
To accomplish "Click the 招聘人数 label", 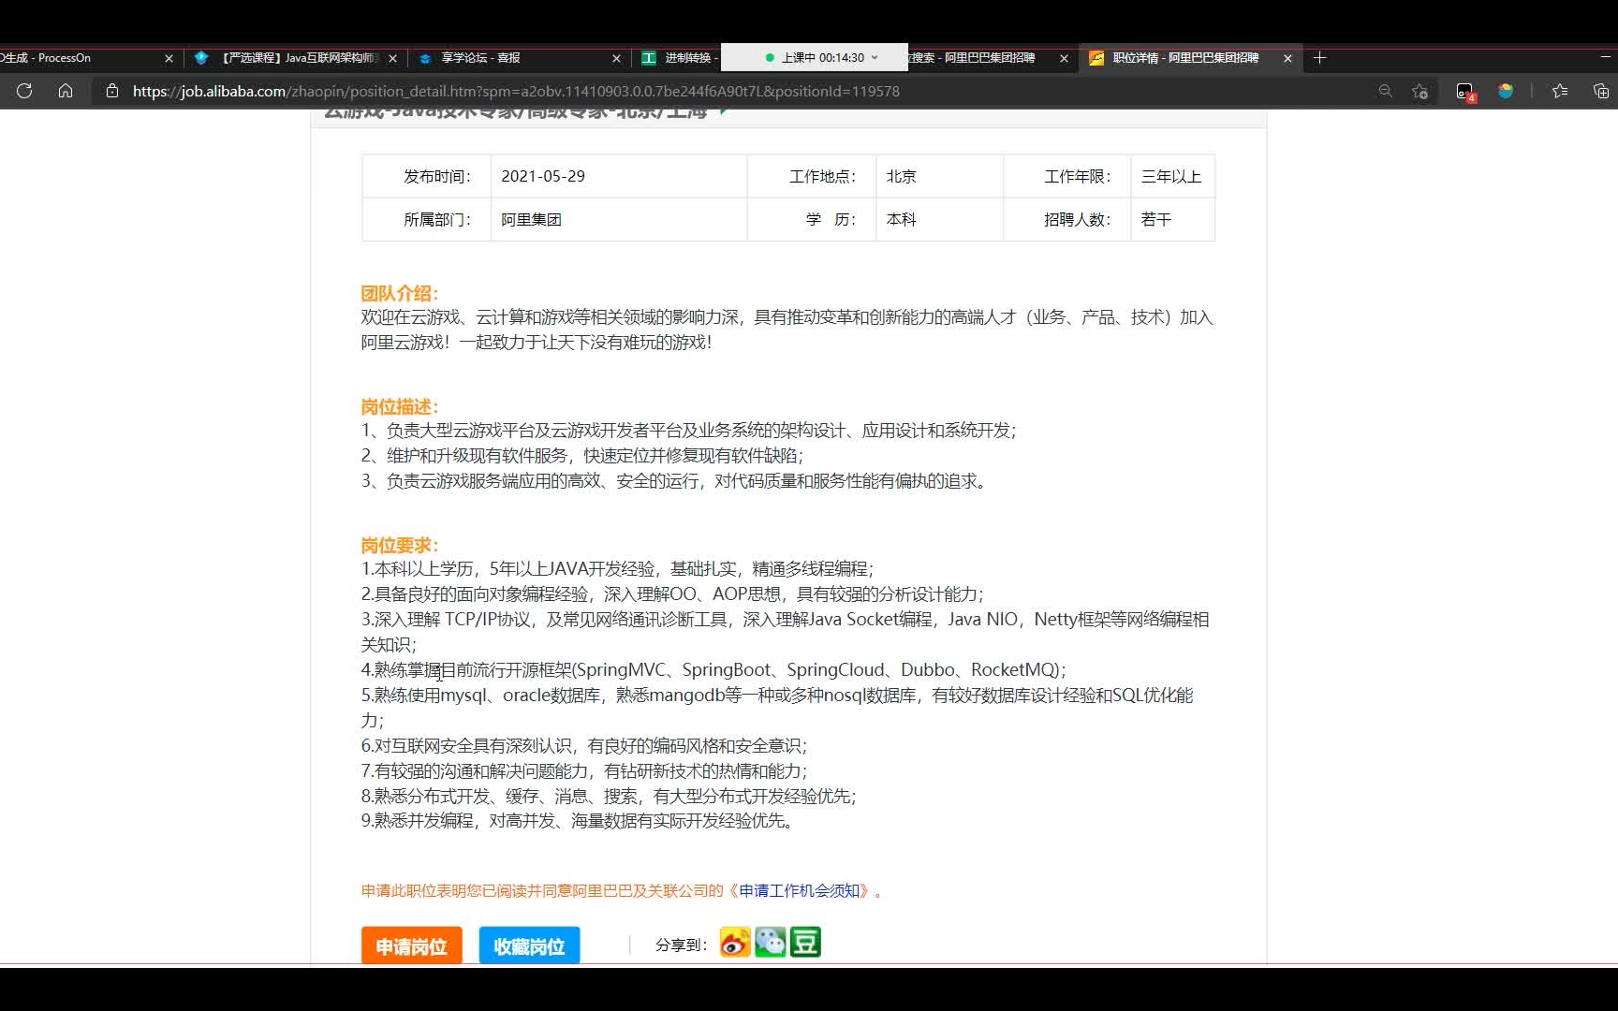I will [1077, 219].
